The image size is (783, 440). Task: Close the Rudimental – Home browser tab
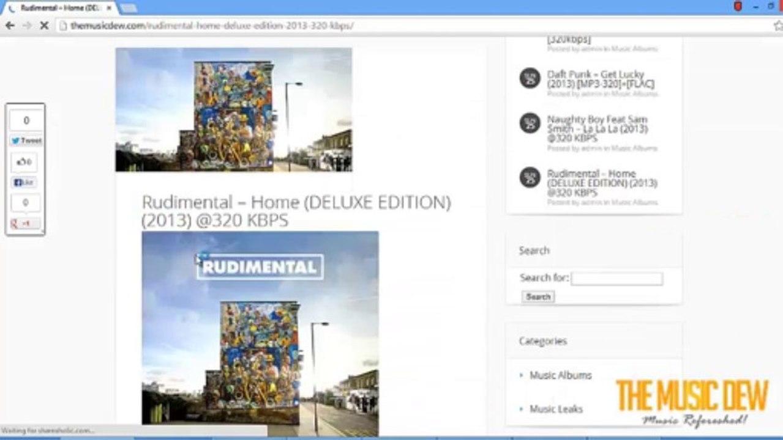click(x=108, y=8)
